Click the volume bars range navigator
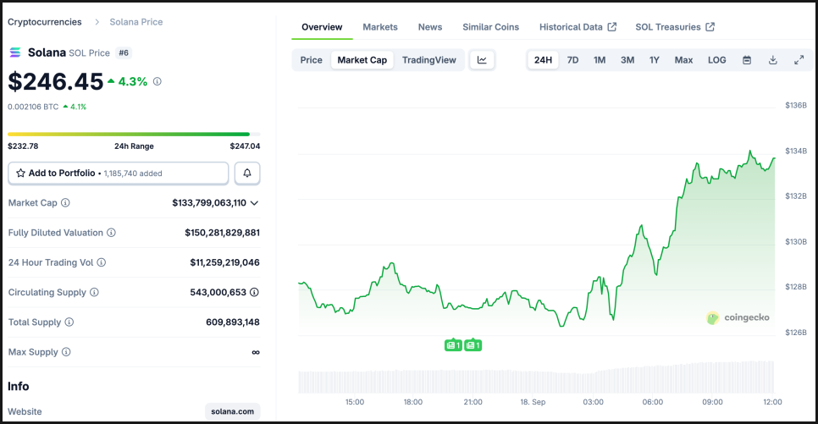 click(x=536, y=377)
